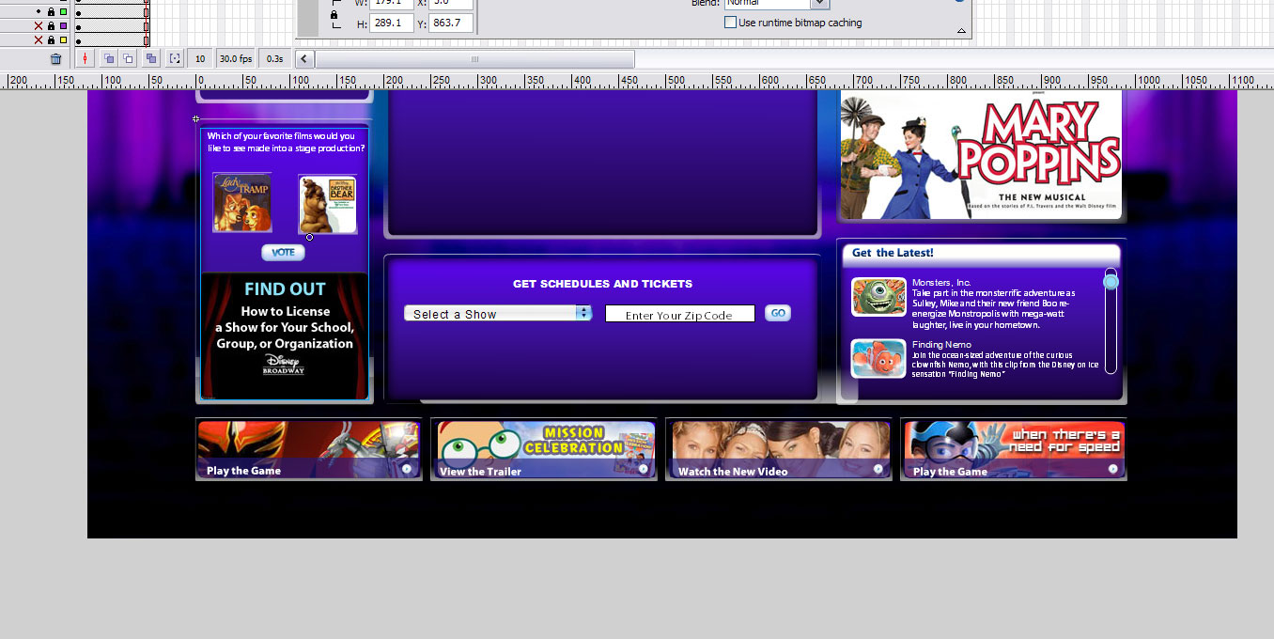Click the need for speed Play the Game banner

tap(1014, 449)
